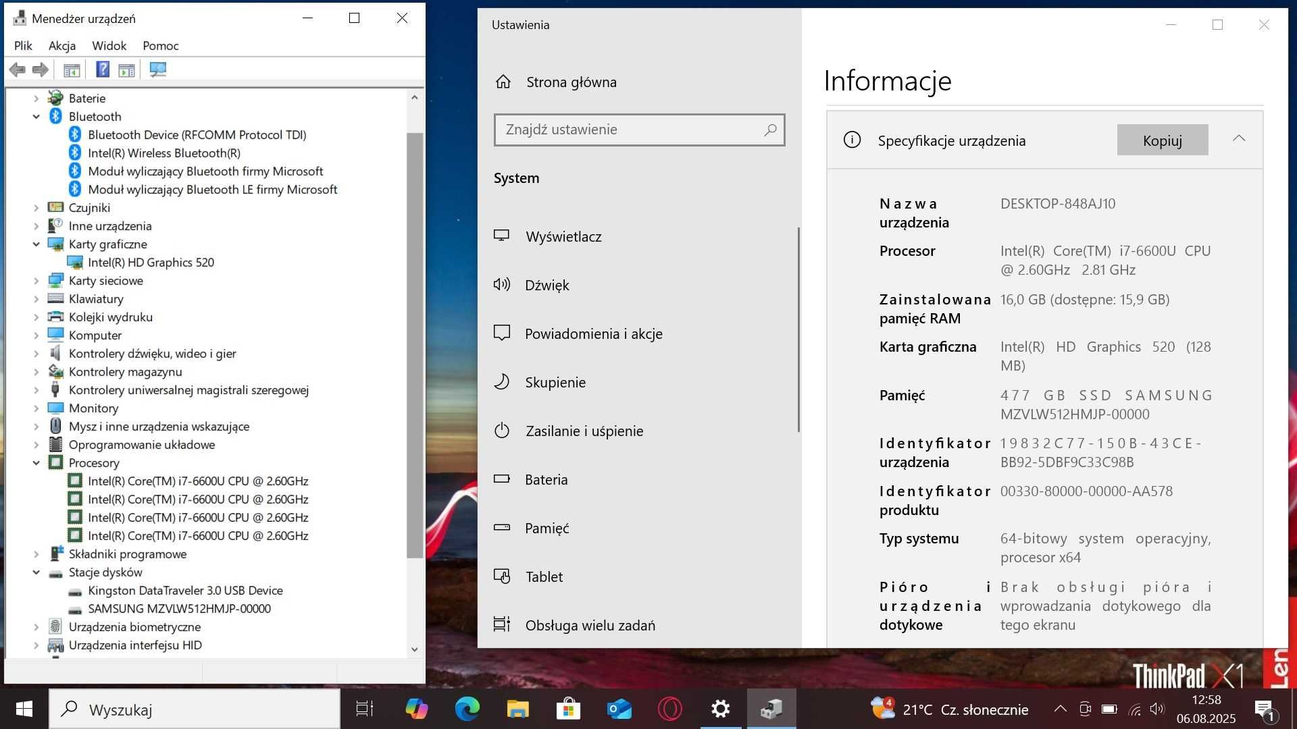Click the volume icon in system tray
1297x729 pixels.
click(x=1157, y=709)
